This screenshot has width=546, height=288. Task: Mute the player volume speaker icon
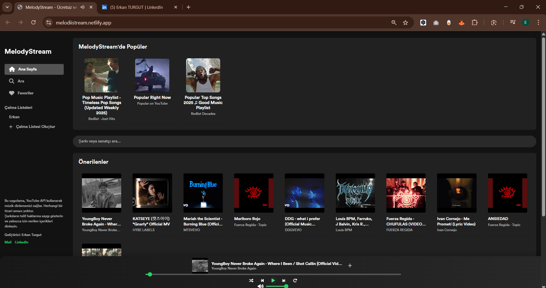point(260,286)
